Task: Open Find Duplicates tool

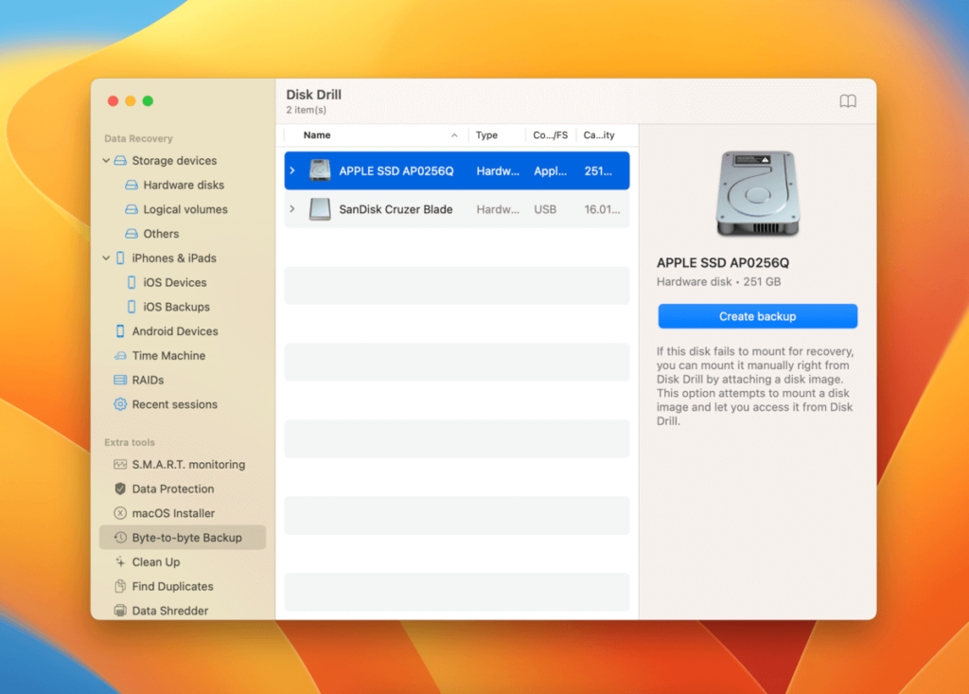Action: (172, 587)
